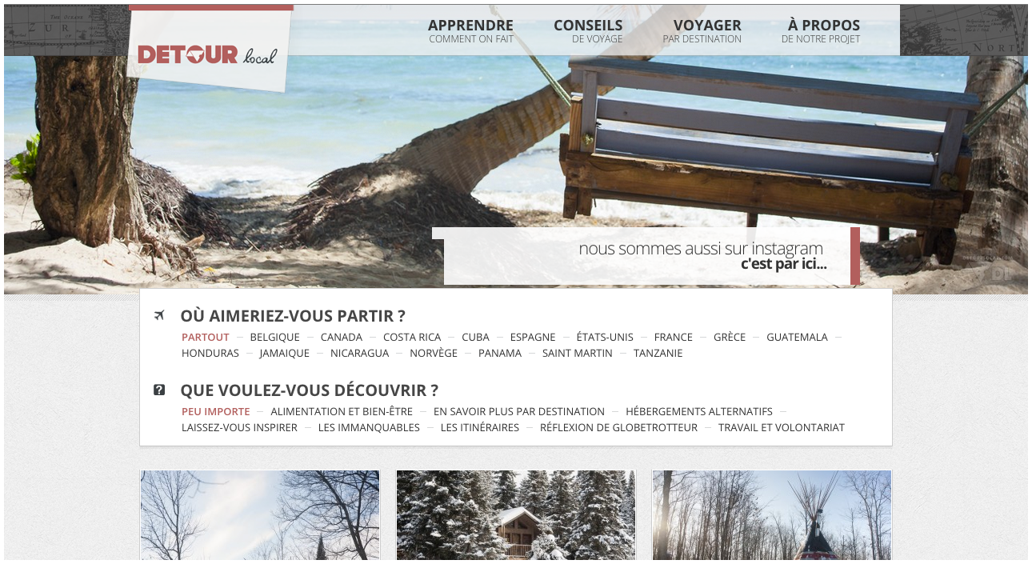Open the bare winter trees thumbnail
Viewport: 1032px width, 564px height.
click(x=260, y=515)
